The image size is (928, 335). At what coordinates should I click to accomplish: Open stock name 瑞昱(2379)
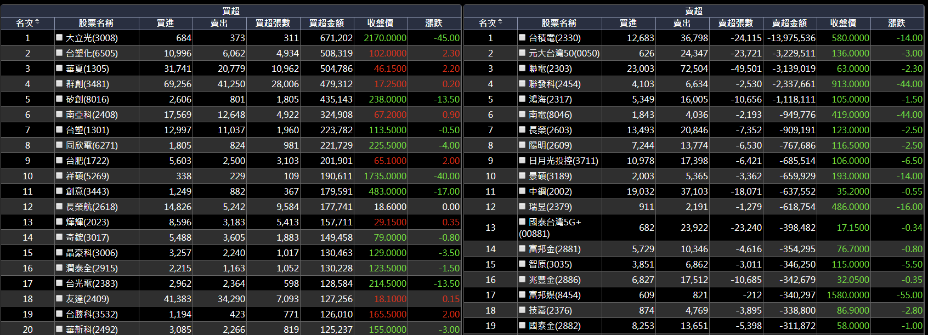point(550,207)
